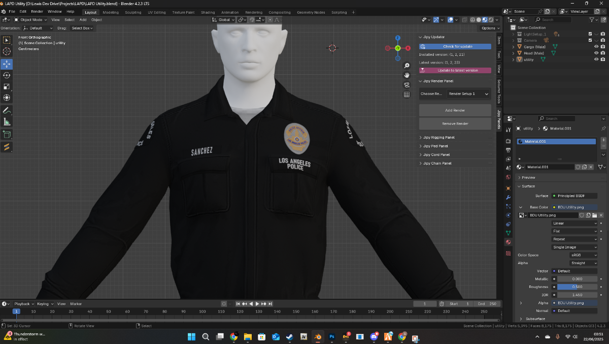Viewport: 609px width, 344px height.
Task: Select the Scale tool
Action: (x=7, y=86)
